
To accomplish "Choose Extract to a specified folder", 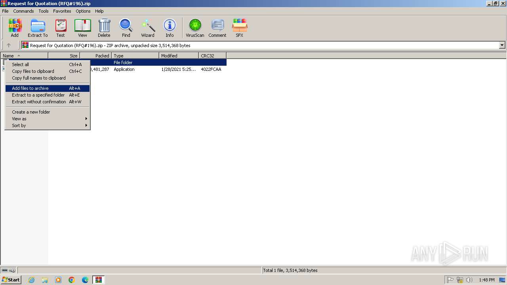I will click(48, 95).
